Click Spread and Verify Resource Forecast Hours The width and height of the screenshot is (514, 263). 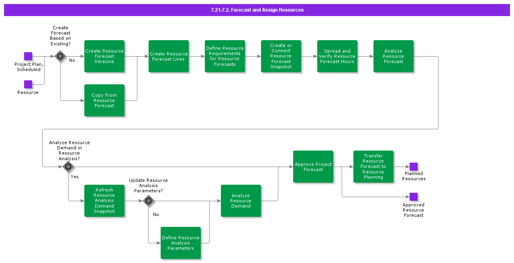tap(337, 56)
